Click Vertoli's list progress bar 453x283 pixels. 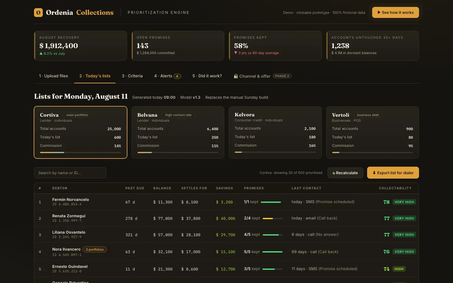pos(372,153)
